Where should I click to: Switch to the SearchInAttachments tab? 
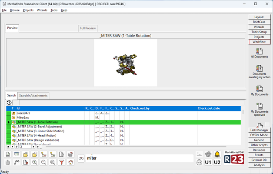[33, 96]
